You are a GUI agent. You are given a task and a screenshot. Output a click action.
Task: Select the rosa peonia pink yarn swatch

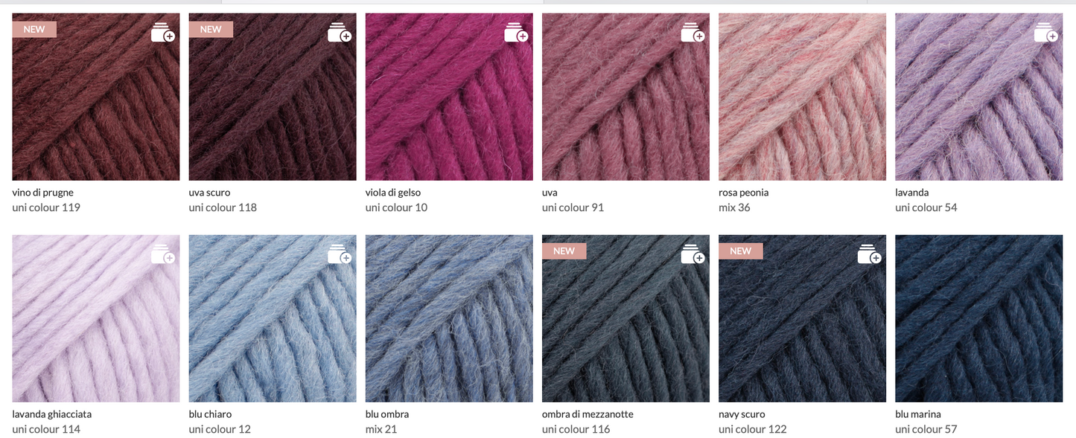[x=802, y=97]
